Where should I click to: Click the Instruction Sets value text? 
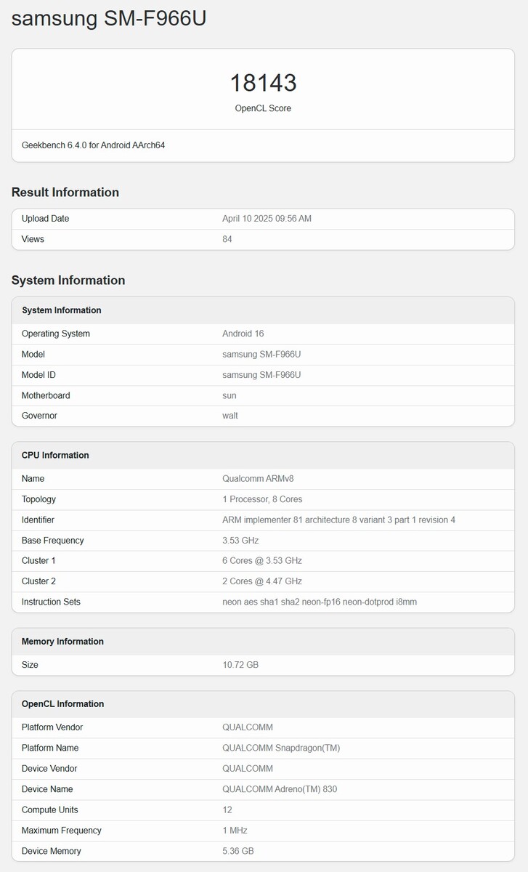coord(320,602)
